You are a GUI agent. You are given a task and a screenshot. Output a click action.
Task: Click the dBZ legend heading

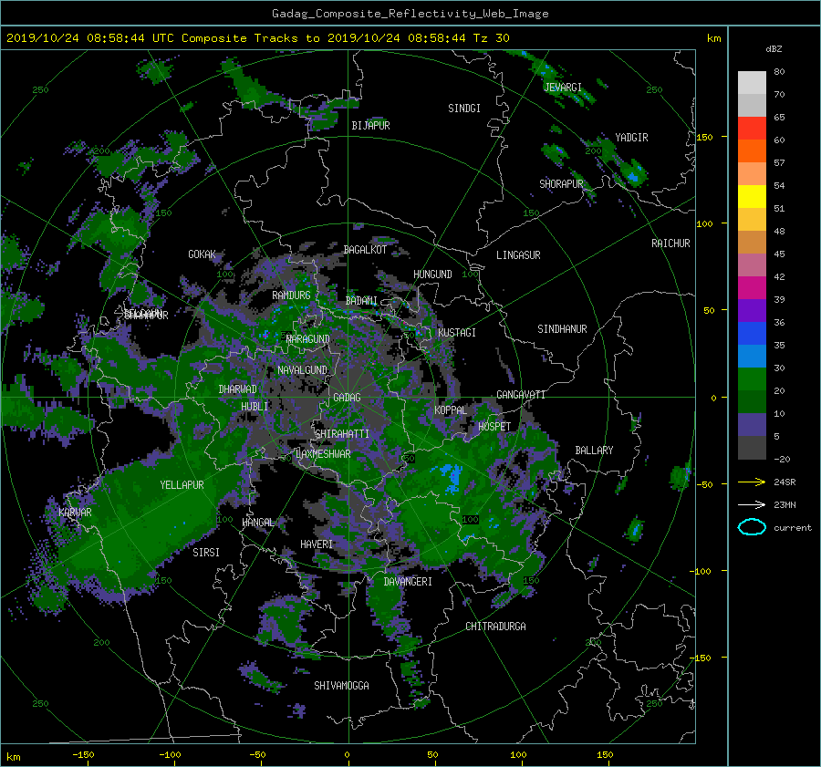pyautogui.click(x=774, y=49)
